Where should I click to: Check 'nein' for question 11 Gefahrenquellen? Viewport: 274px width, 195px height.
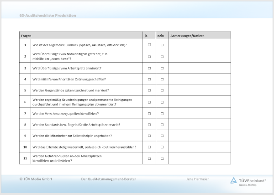[x=162, y=158]
